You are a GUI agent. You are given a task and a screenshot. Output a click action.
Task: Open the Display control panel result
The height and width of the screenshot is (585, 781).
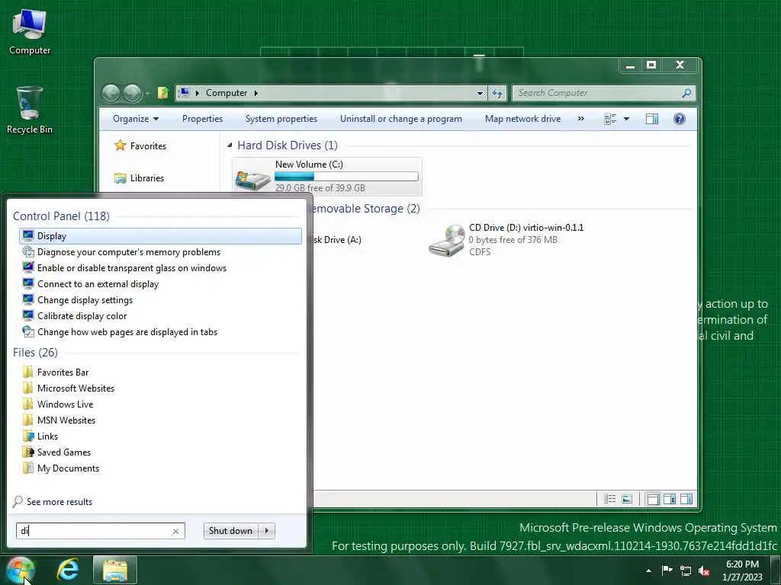[160, 236]
